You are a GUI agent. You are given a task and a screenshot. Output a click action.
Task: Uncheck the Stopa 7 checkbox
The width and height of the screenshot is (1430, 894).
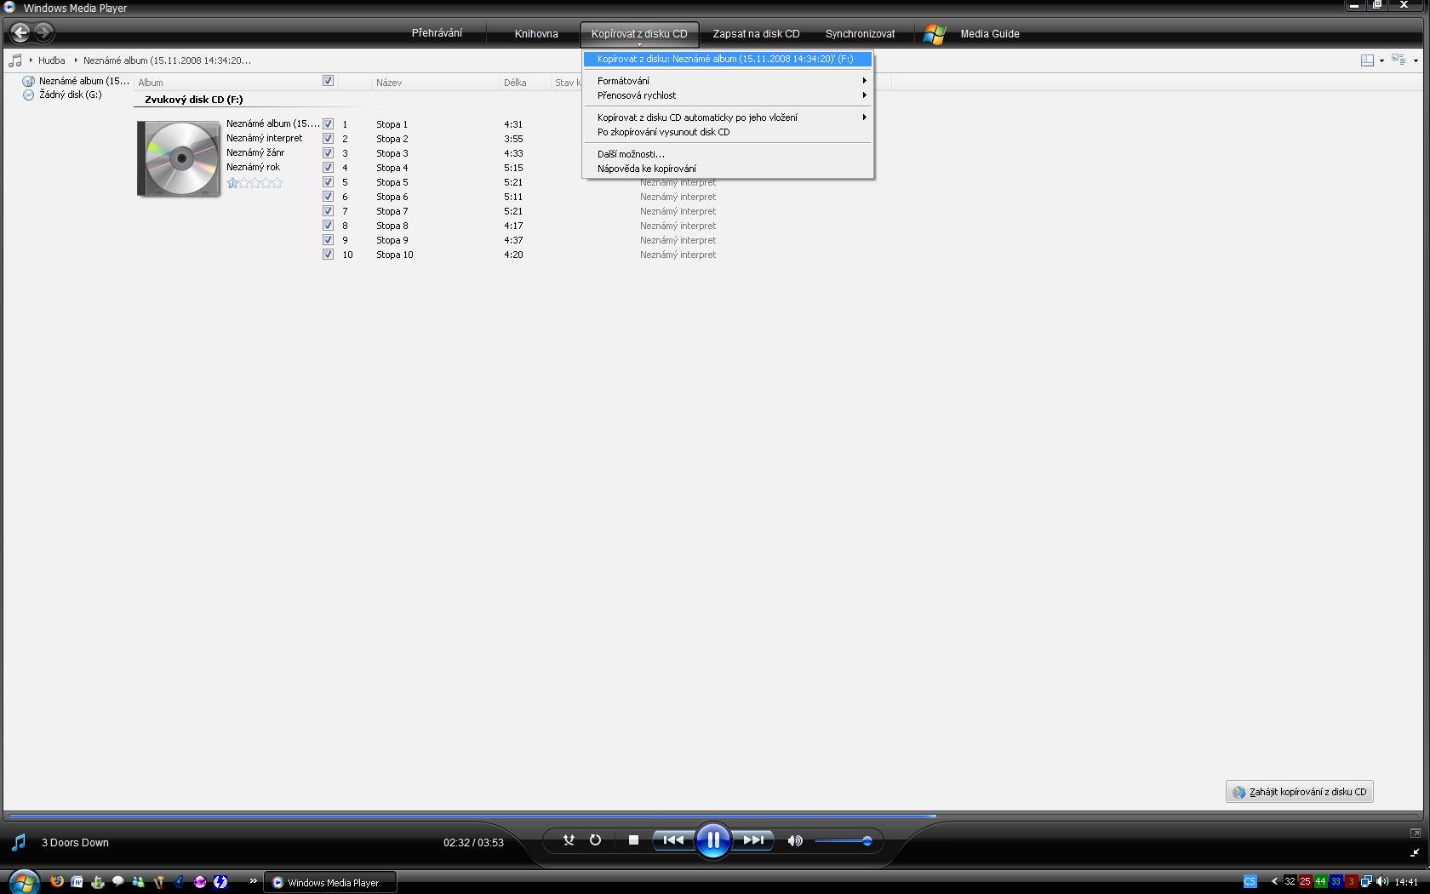pos(328,210)
